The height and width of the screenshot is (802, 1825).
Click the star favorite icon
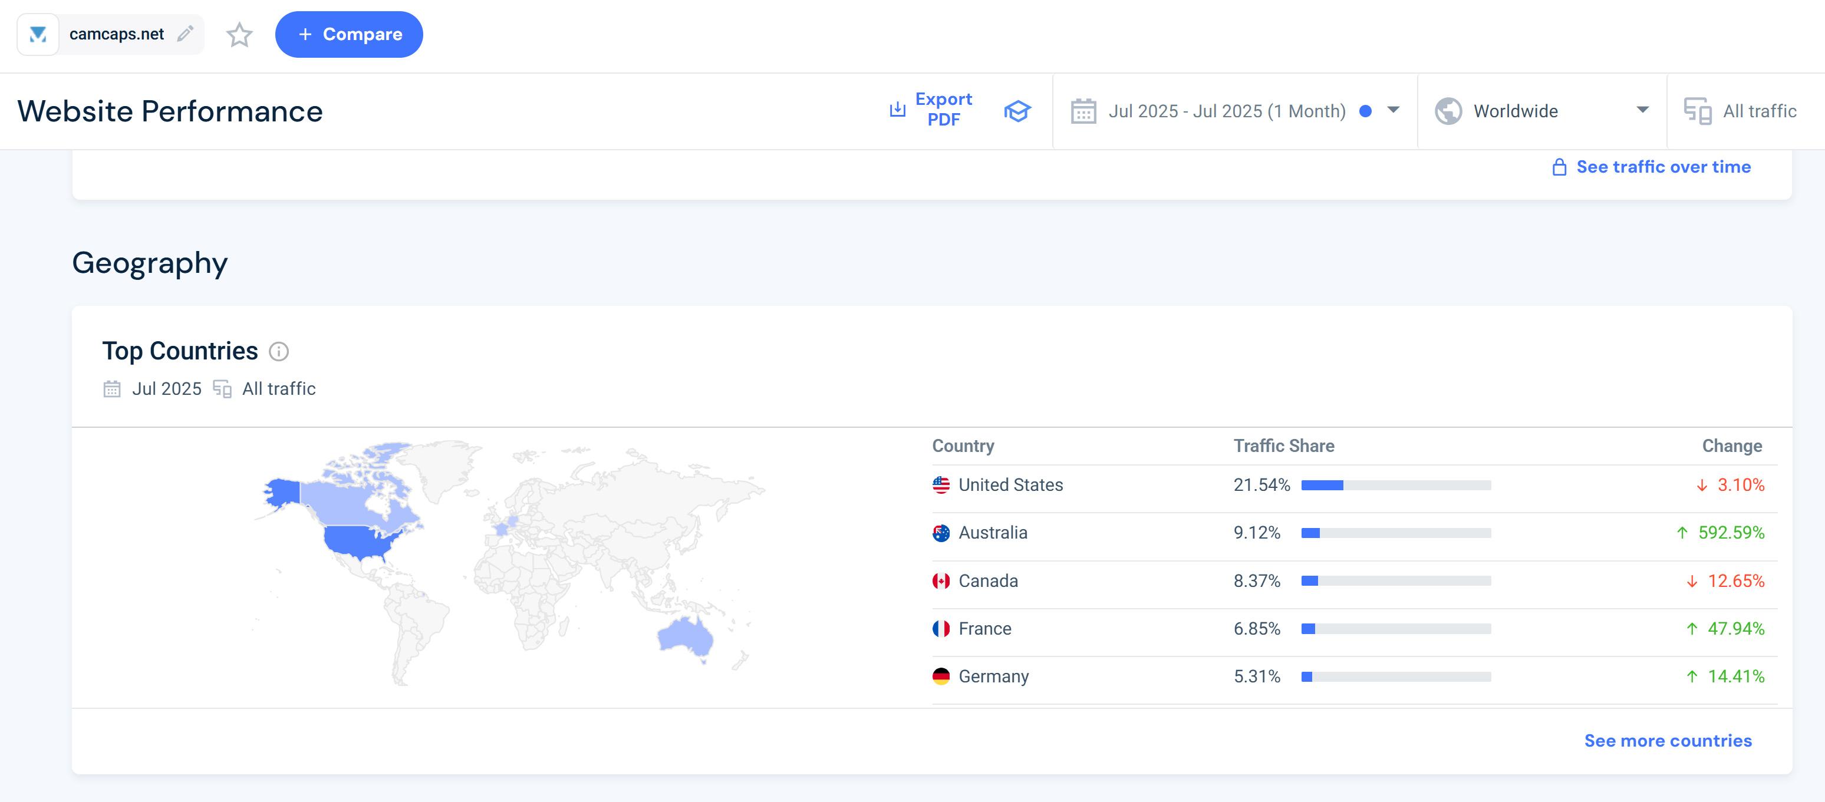pos(239,35)
